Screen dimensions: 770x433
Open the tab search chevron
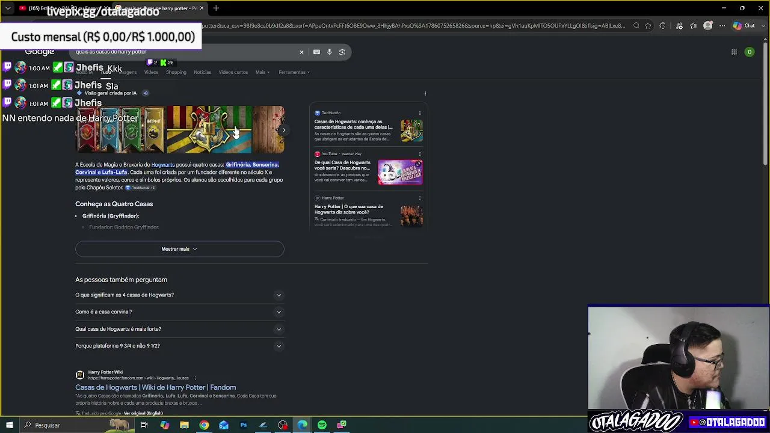click(x=8, y=8)
